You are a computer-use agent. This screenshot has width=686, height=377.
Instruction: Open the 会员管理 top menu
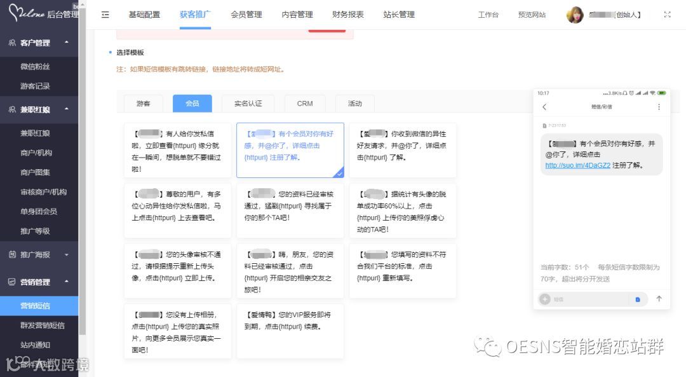pyautogui.click(x=246, y=15)
